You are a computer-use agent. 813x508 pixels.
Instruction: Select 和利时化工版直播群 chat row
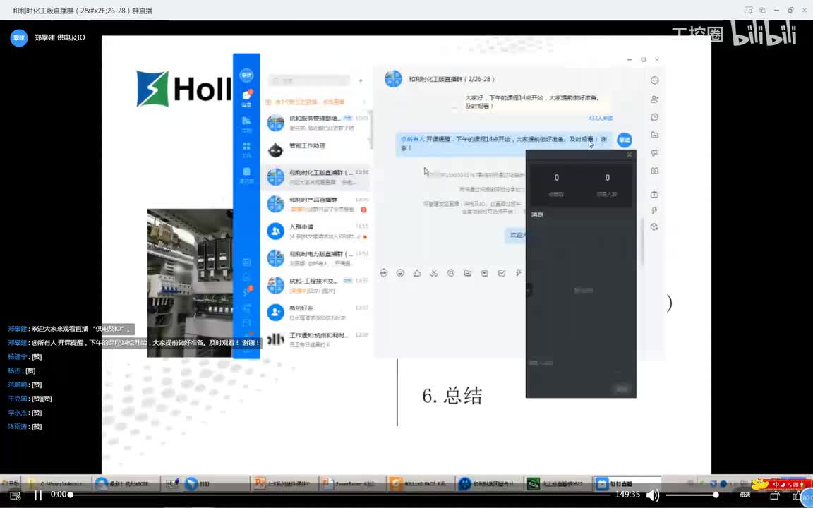click(317, 177)
